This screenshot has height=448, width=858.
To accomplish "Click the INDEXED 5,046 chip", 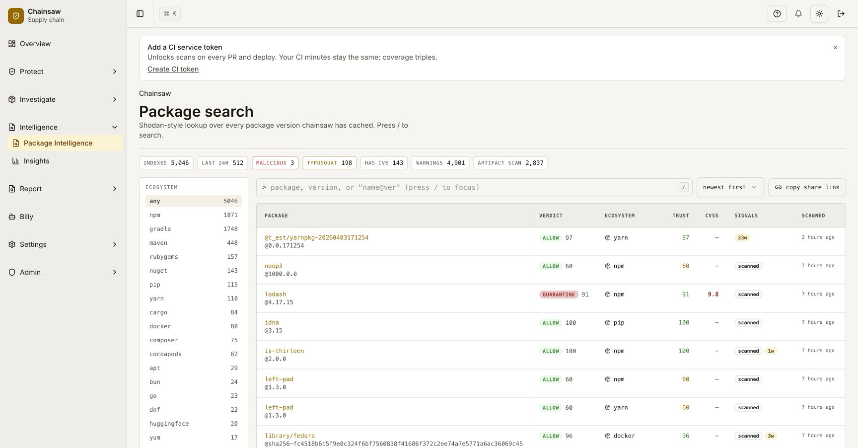I will click(166, 163).
